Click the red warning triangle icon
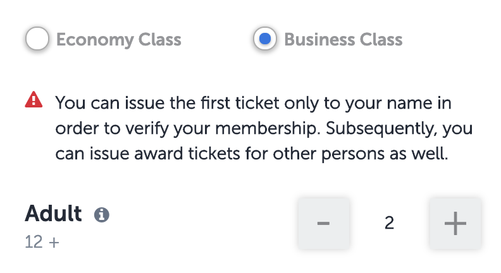501x273 pixels. pos(34,100)
